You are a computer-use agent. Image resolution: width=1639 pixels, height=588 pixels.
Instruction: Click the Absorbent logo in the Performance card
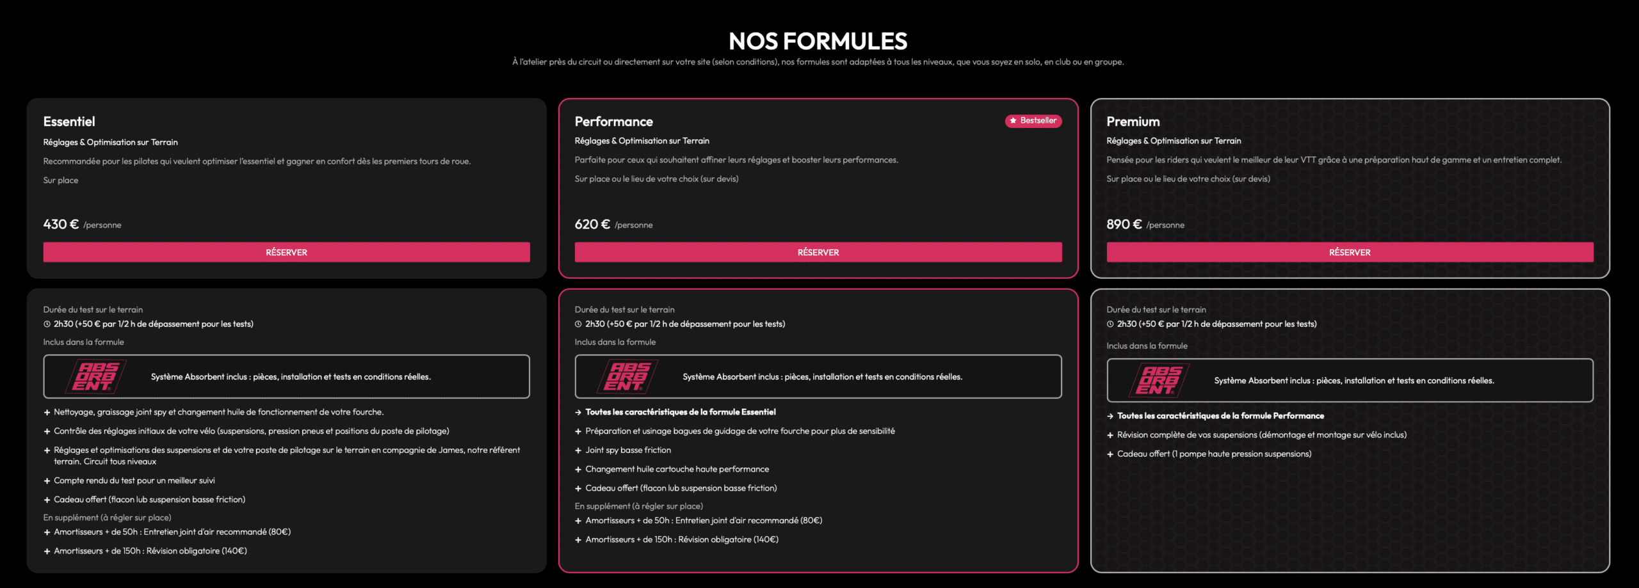pos(627,376)
